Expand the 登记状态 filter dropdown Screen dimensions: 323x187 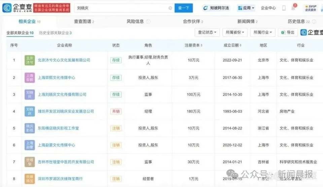[x=207, y=32]
